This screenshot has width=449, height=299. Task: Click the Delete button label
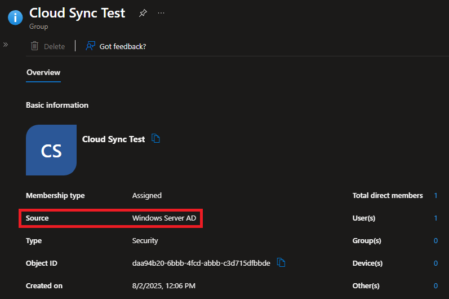(x=55, y=46)
